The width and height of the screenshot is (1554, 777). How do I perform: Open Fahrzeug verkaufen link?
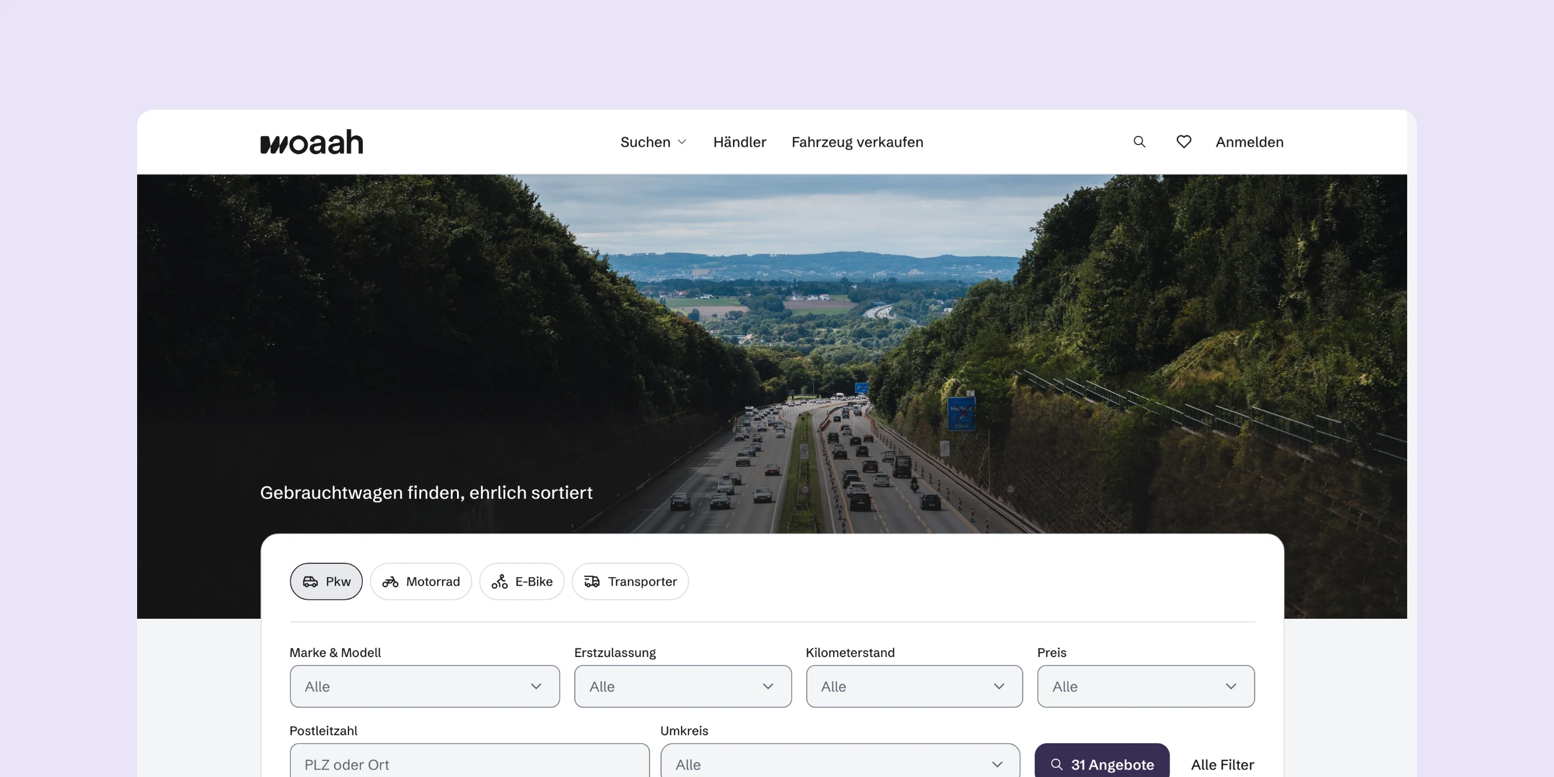pos(857,142)
